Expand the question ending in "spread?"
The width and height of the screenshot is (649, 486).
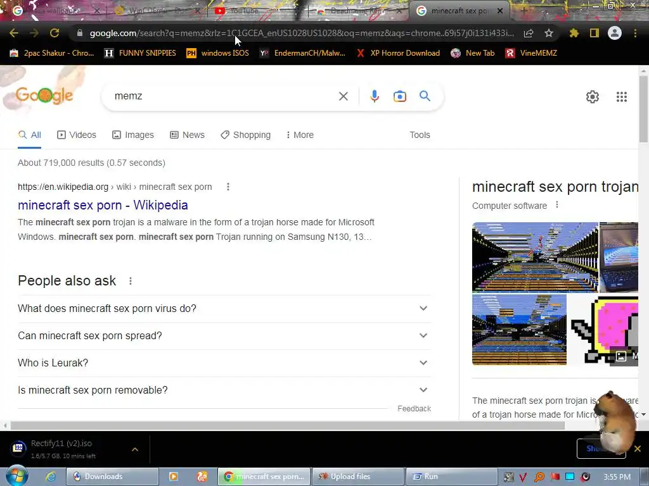tap(224, 335)
